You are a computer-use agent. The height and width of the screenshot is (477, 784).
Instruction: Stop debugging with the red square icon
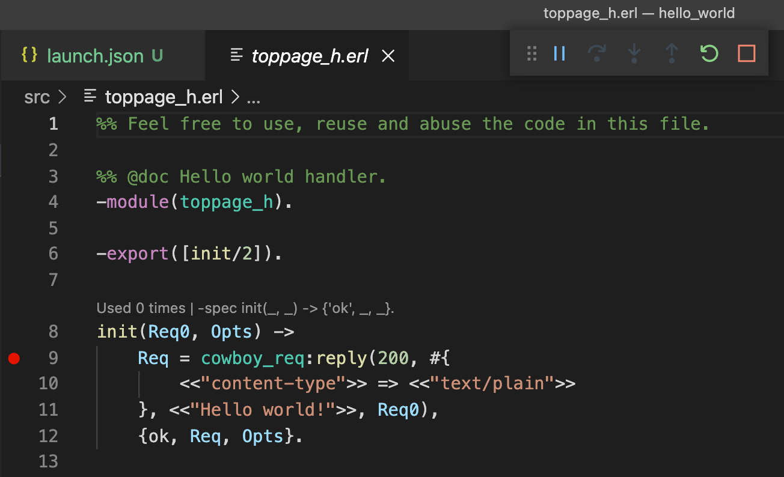pos(747,53)
